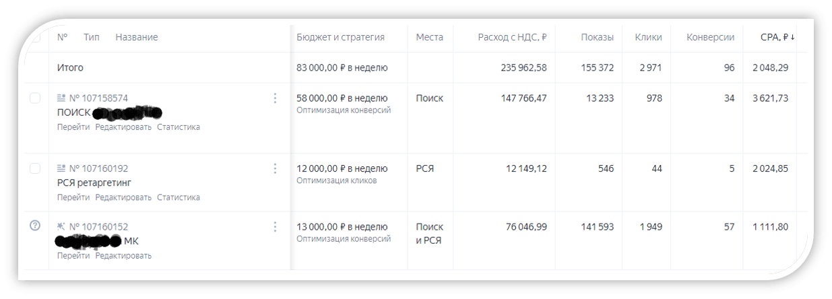The width and height of the screenshot is (832, 299).
Task: Click master campaign icon next to № 107160152
Action: pyautogui.click(x=62, y=227)
